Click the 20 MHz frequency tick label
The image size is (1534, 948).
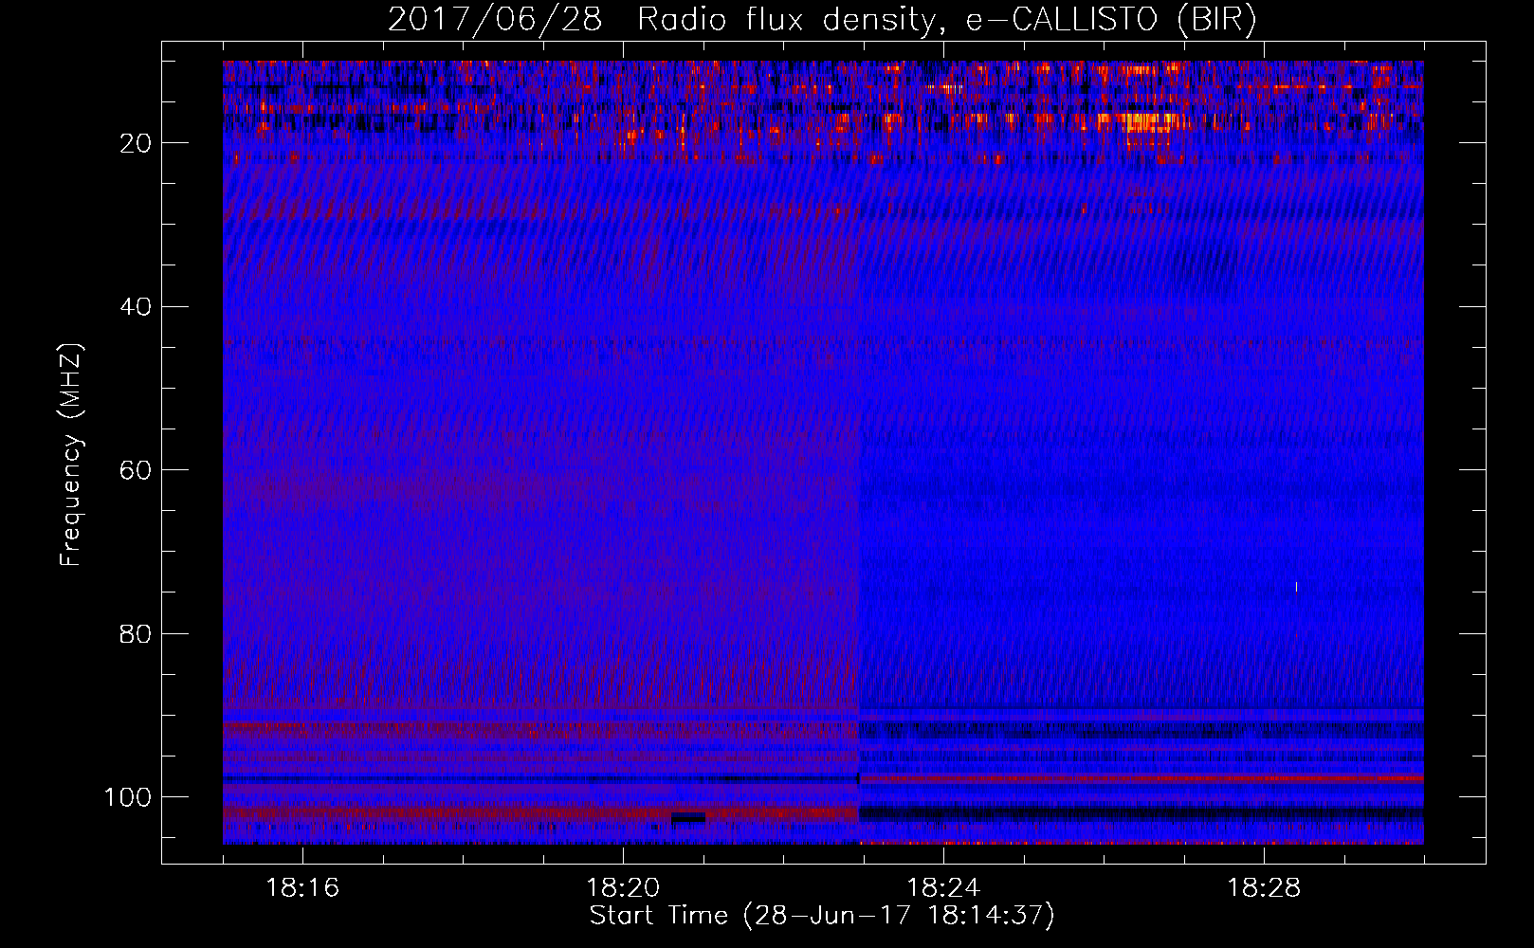(136, 143)
